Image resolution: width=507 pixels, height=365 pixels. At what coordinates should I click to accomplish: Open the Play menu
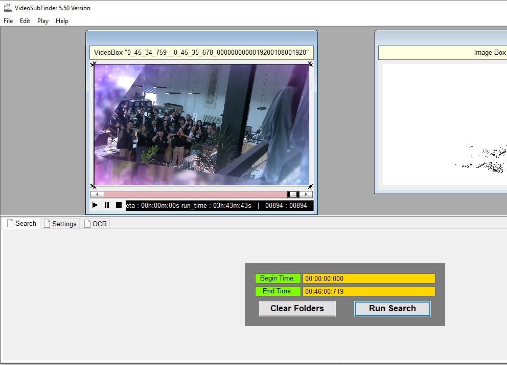tap(43, 21)
